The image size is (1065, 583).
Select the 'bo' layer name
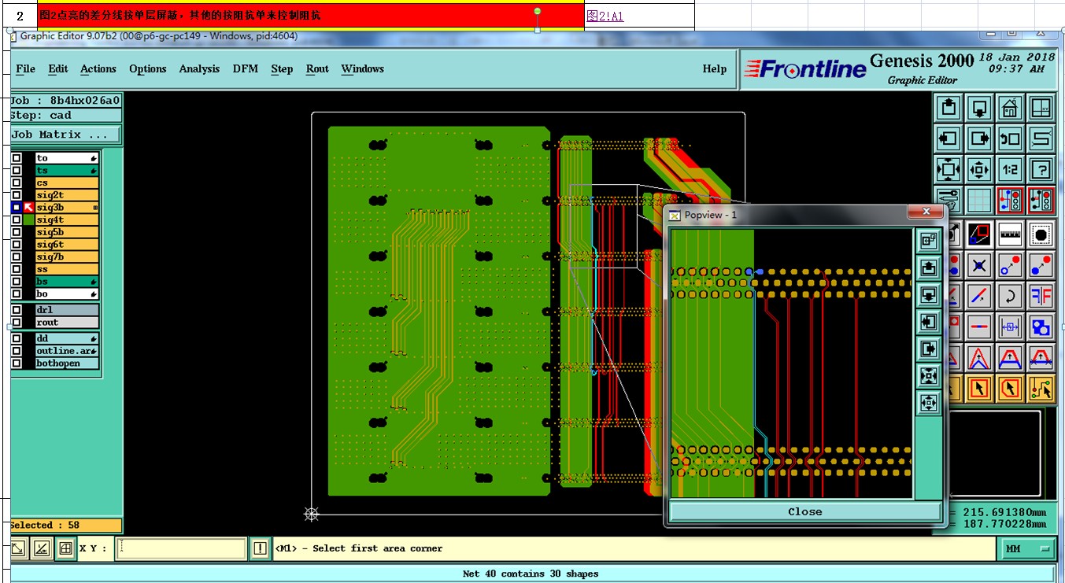pyautogui.click(x=67, y=294)
